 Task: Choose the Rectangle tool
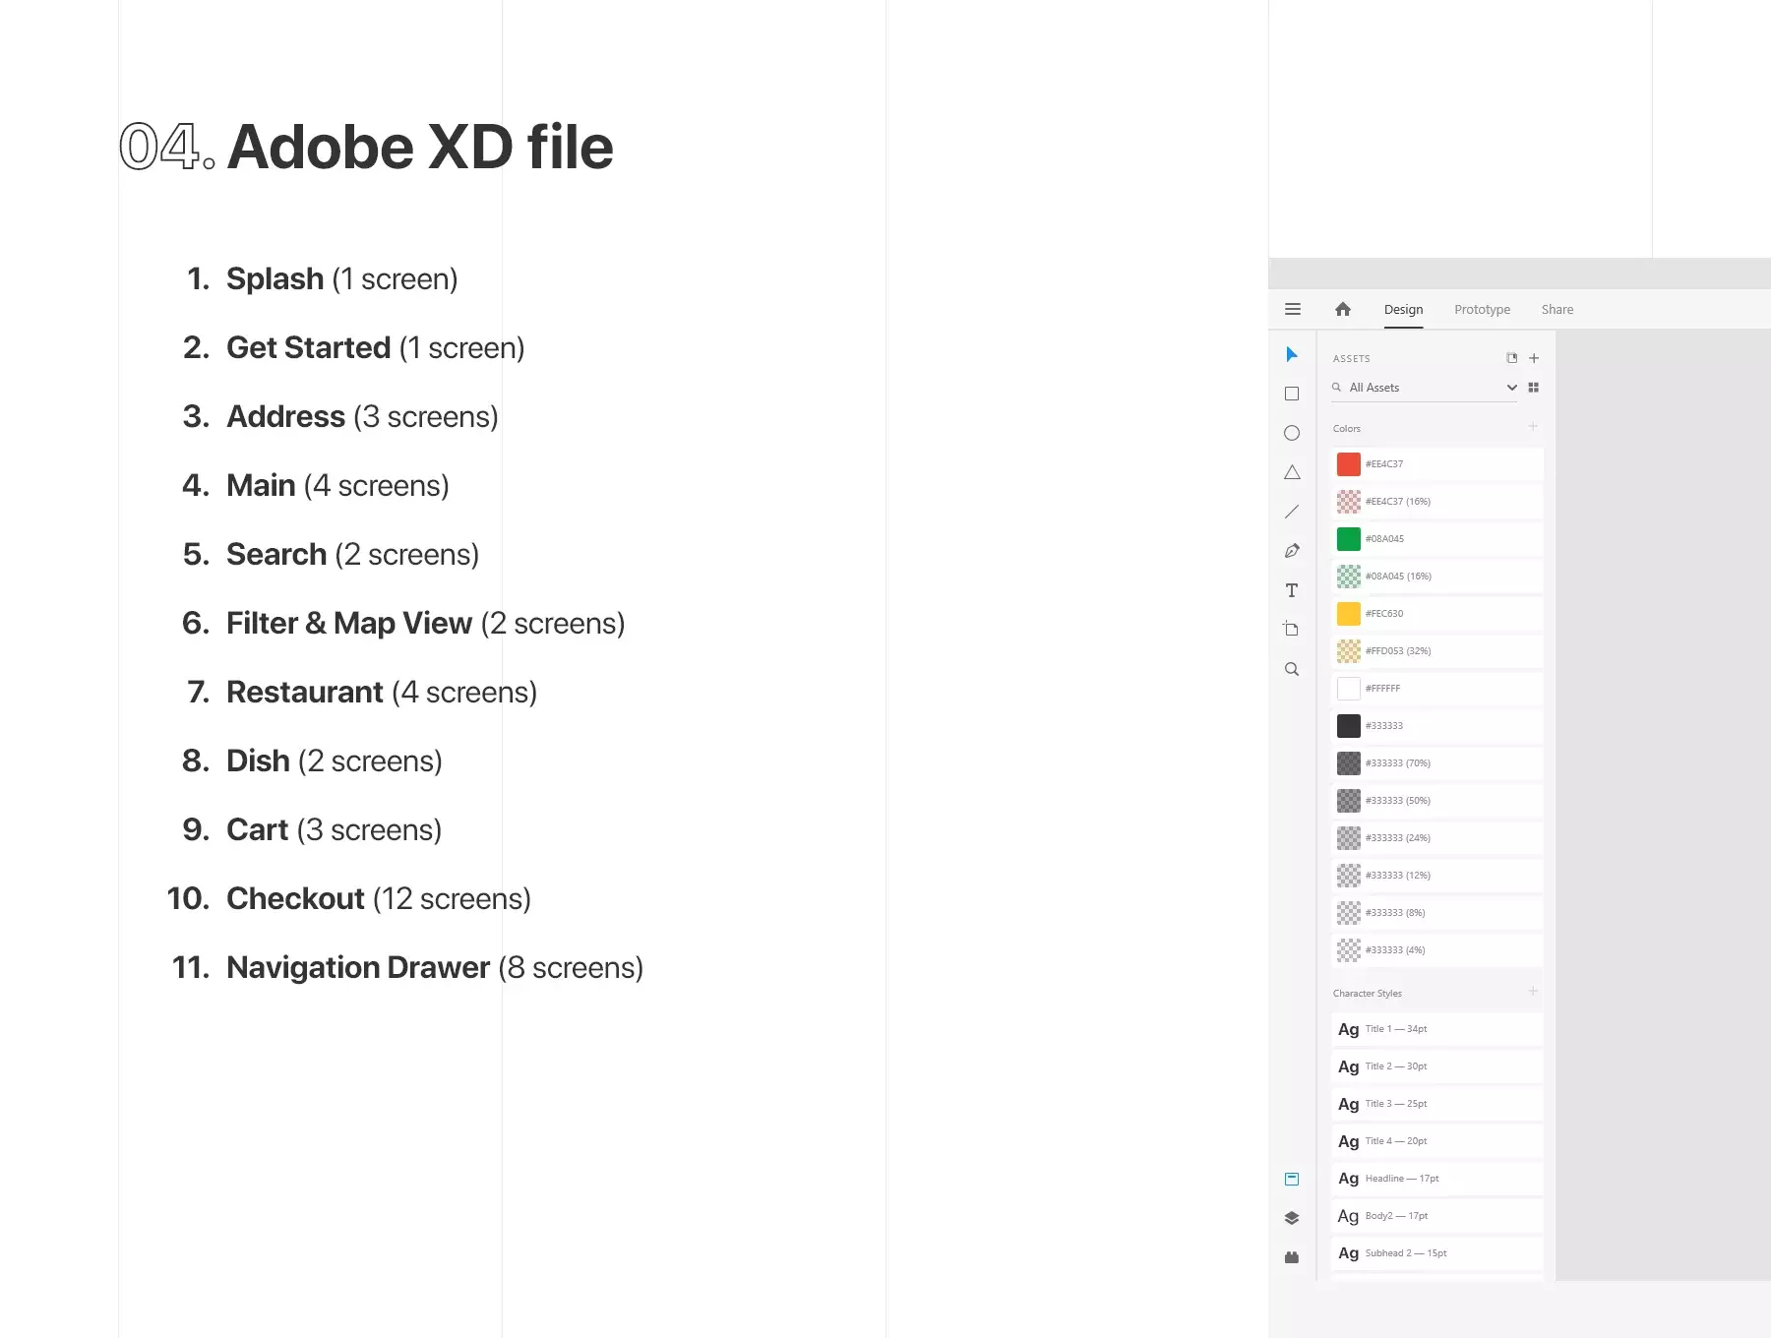[1292, 394]
